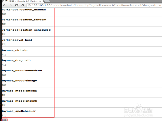Viewport: 162px width, 121px height.
Task: Select the tinymce_moodlemedia heading
Action: (19, 91)
